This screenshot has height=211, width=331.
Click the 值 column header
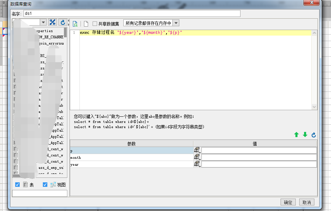coord(255,144)
